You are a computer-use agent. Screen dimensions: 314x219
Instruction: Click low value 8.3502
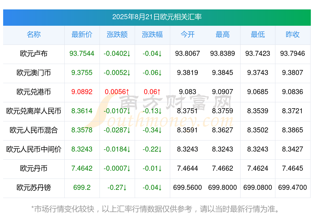coord(258,130)
